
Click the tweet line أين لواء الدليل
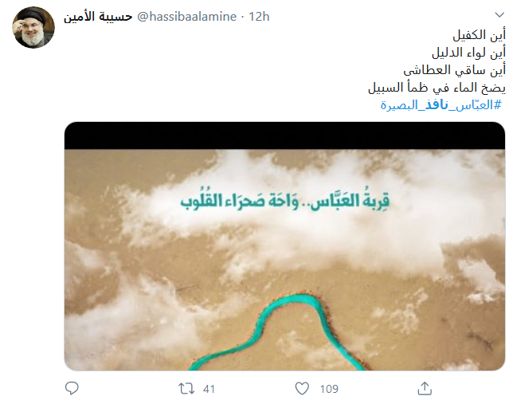(468, 53)
